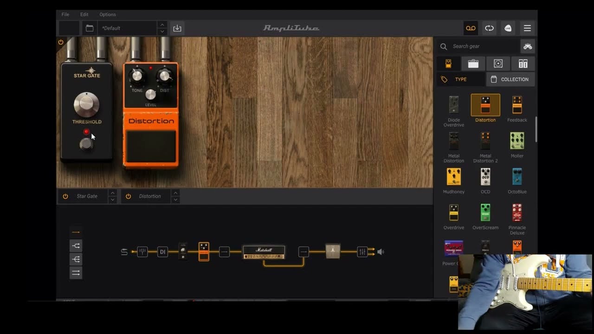
Task: Open the Edit menu
Action: pyautogui.click(x=84, y=14)
